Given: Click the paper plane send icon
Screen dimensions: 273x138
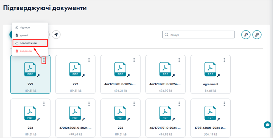Looking at the screenshot, I should (x=56, y=35).
